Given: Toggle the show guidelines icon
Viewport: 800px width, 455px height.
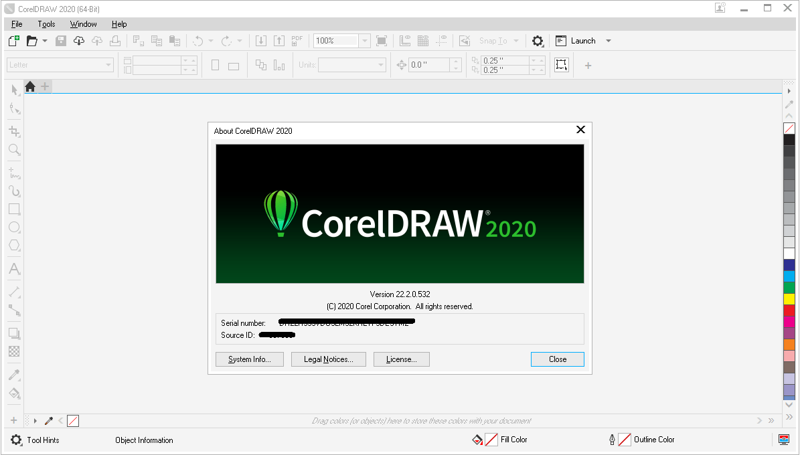Looking at the screenshot, I should (441, 41).
